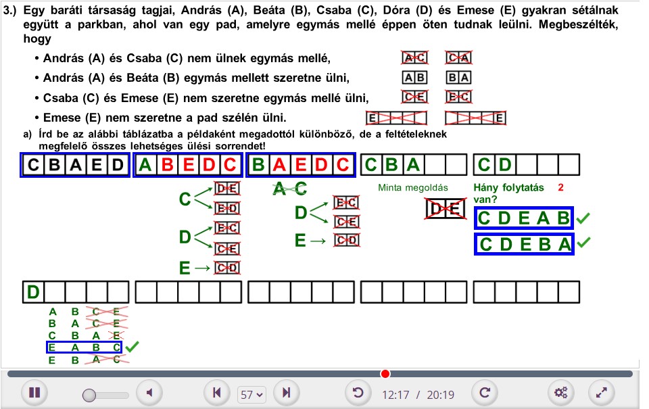Open the player settings gears

[560, 392]
